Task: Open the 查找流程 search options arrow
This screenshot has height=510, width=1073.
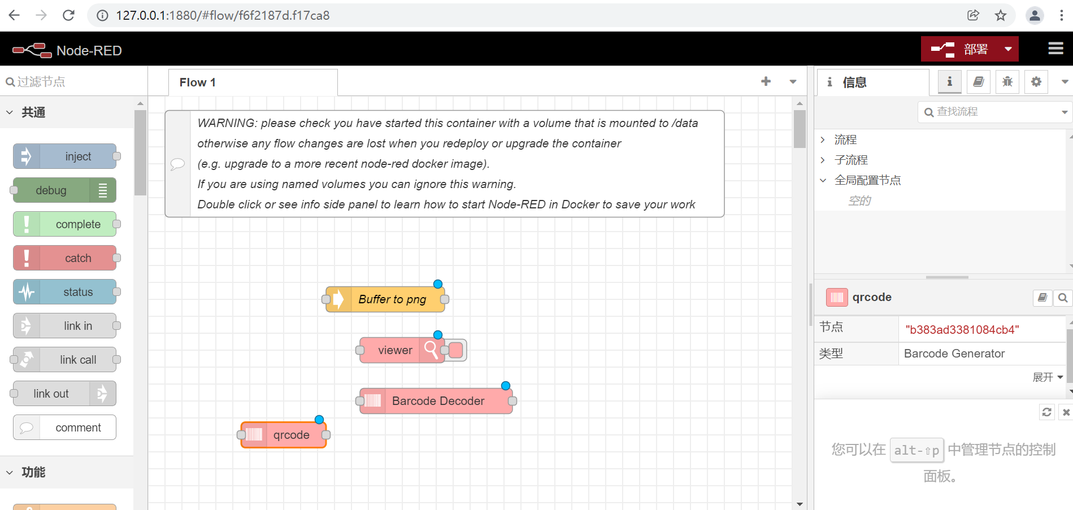Action: pos(1065,112)
